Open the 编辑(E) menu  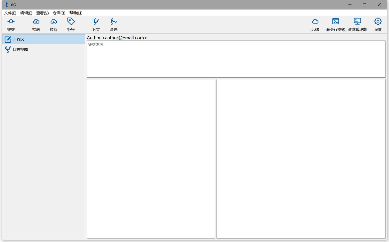[x=26, y=13]
